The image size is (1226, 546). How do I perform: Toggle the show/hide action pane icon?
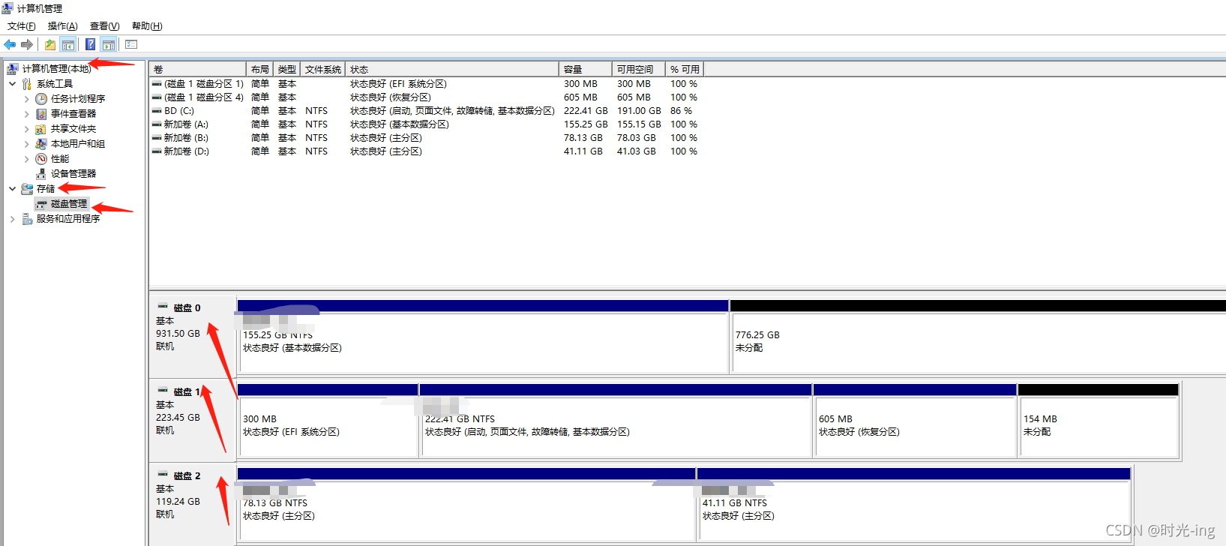(x=109, y=44)
